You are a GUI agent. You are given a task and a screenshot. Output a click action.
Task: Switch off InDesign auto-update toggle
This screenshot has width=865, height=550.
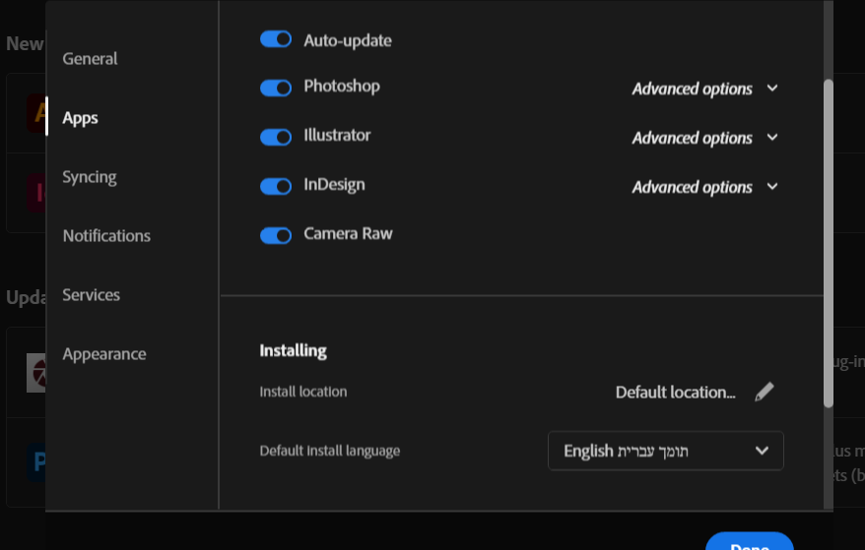click(x=276, y=186)
